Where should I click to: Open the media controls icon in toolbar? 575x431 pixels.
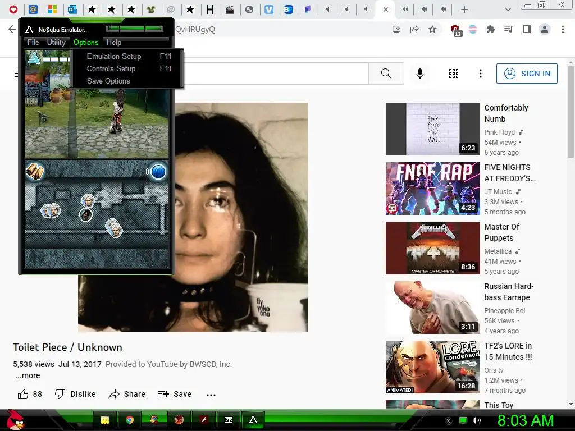pyautogui.click(x=509, y=29)
